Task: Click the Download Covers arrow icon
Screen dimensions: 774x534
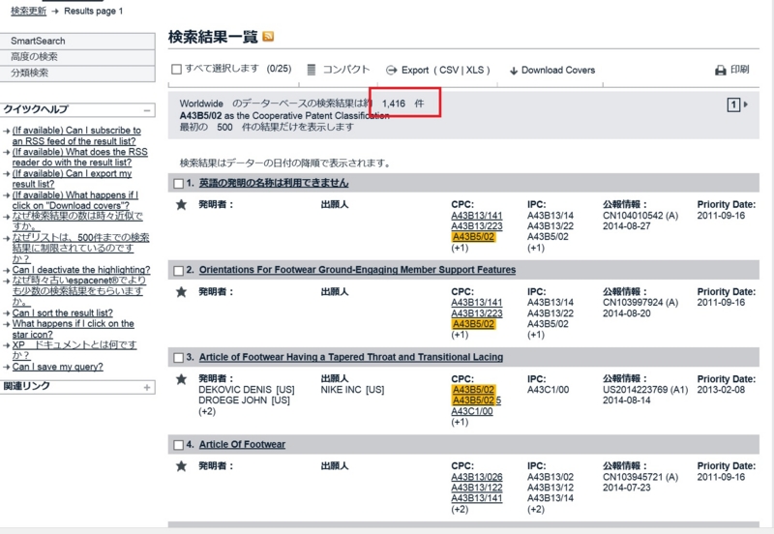Action: [514, 71]
